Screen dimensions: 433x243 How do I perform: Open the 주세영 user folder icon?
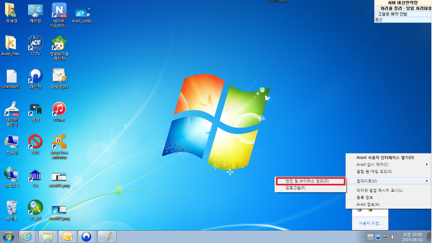point(12,13)
